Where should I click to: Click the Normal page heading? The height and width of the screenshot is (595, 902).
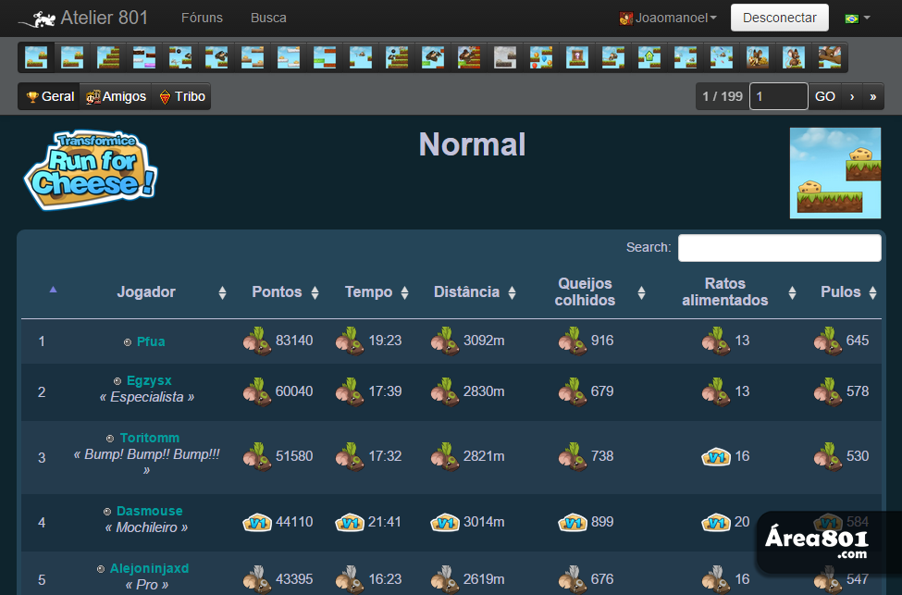(x=473, y=144)
